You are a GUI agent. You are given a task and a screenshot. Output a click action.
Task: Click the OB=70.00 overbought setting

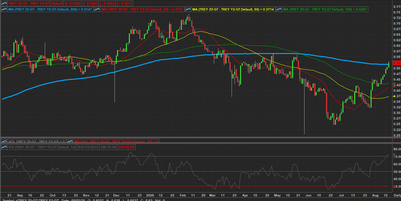(108, 147)
